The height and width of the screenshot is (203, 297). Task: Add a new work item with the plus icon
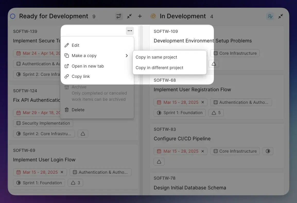click(x=140, y=16)
